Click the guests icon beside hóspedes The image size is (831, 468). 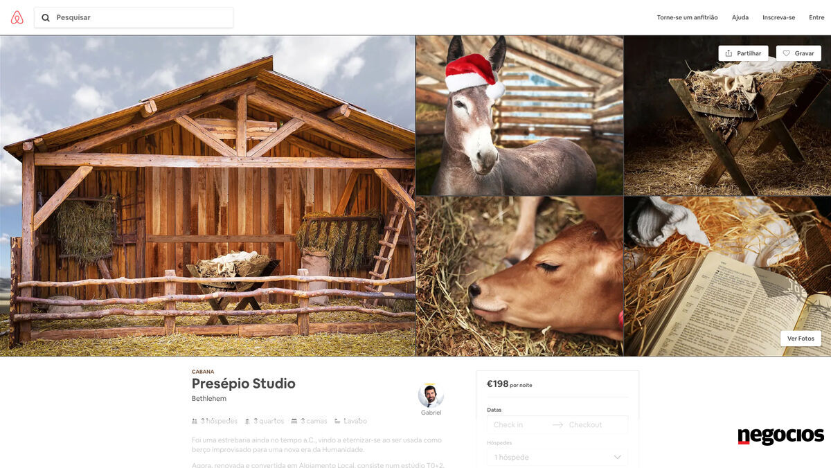(195, 421)
